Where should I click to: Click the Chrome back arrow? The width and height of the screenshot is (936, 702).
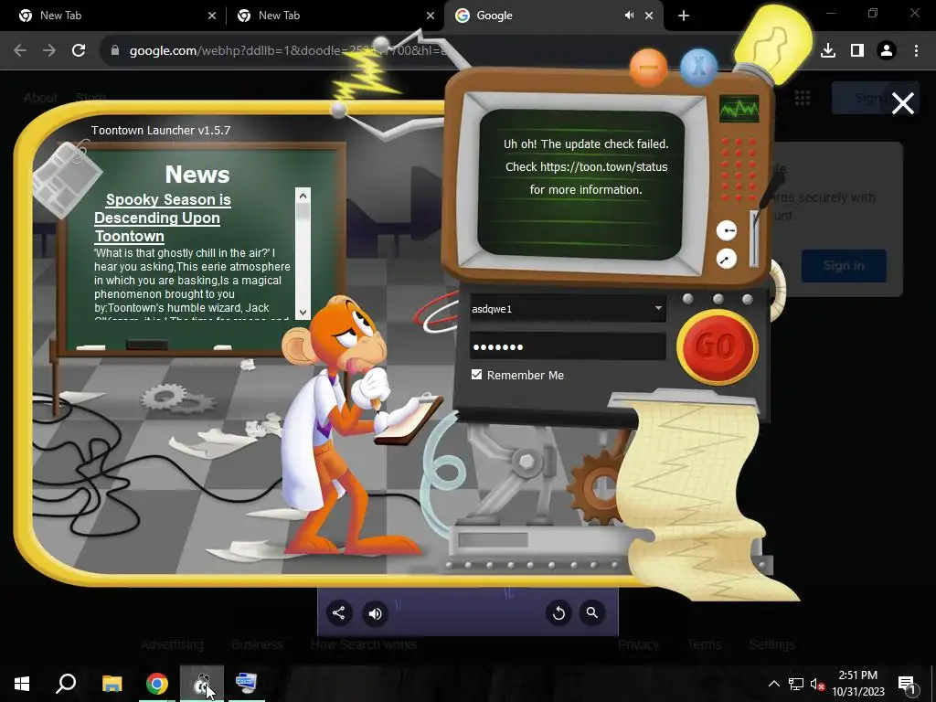point(20,50)
